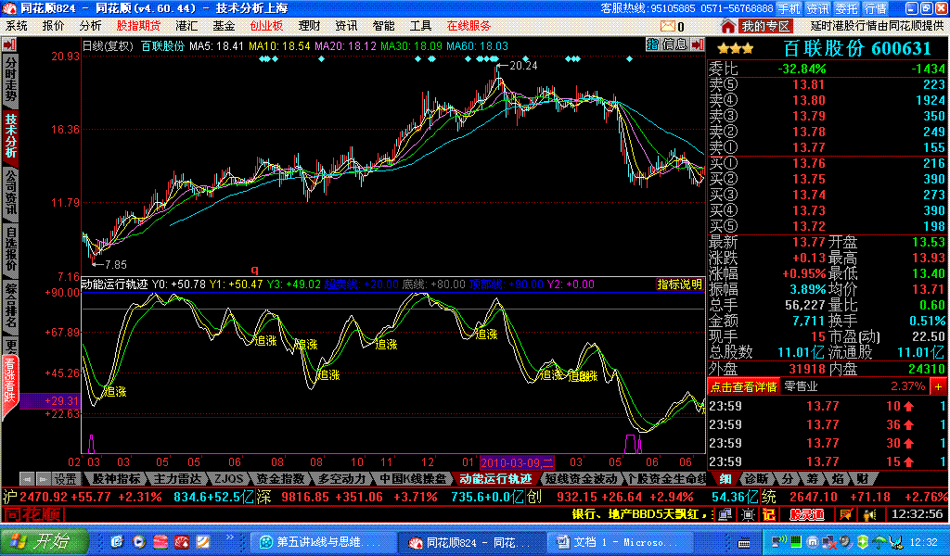
Task: Click the mail envelope icon
Action: (x=667, y=26)
